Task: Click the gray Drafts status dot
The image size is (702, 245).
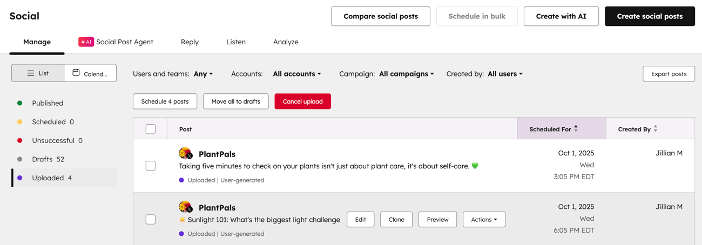Action: pos(20,159)
